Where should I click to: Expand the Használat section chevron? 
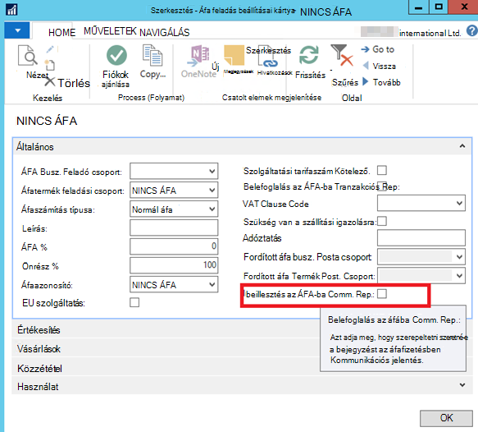tap(462, 385)
